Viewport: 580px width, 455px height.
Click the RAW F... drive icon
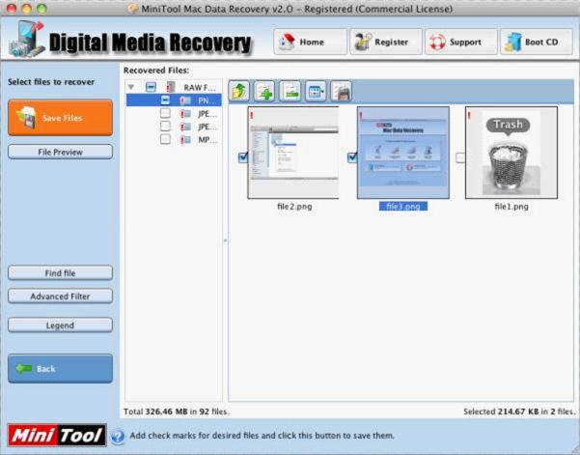pos(171,87)
